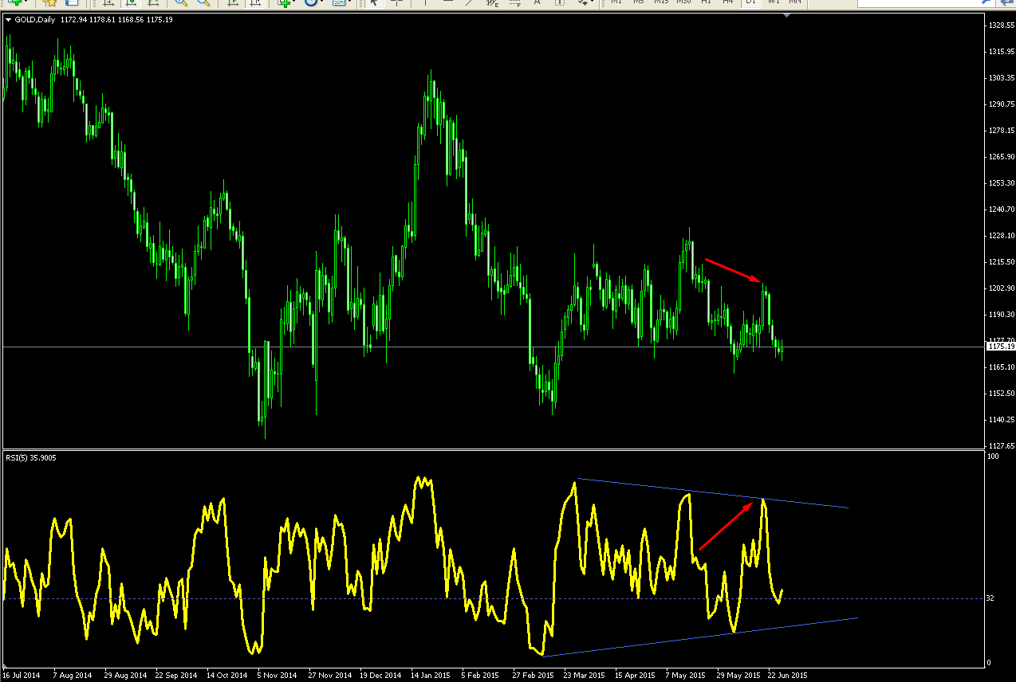Open the Indicators List dropdown arrow
Viewport: 1016px width, 682px height.
(294, 2)
